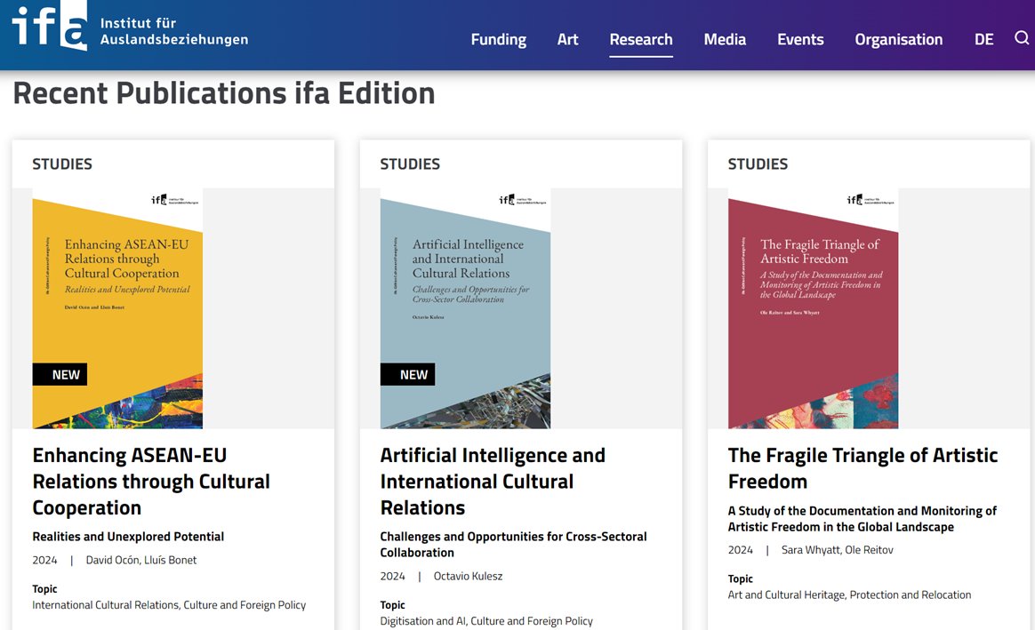This screenshot has width=1035, height=630.
Task: Click authors Sara Whyatt, Ole Reitov
Action: 837,549
